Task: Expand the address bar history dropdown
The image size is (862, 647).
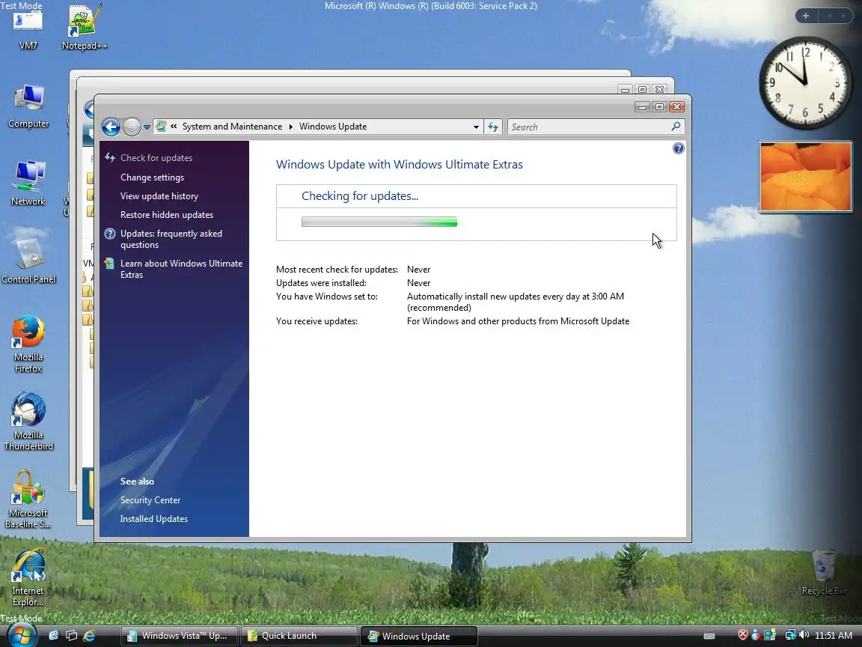Action: click(x=476, y=127)
